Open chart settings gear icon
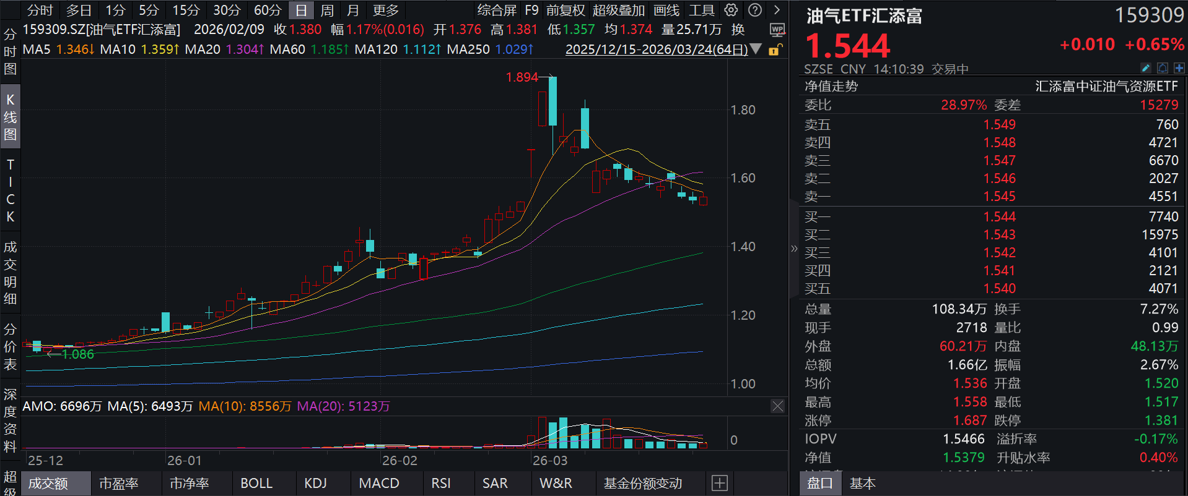Viewport: 1188px width, 496px height. click(731, 10)
